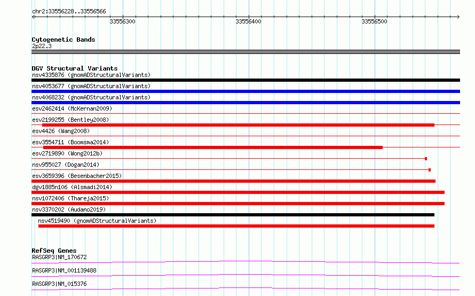This screenshot has width=475, height=296.
Task: Open variant label esv4426 (Wang2008)
Action: tap(61, 131)
